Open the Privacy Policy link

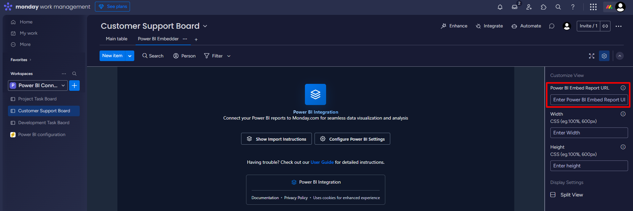(296, 198)
